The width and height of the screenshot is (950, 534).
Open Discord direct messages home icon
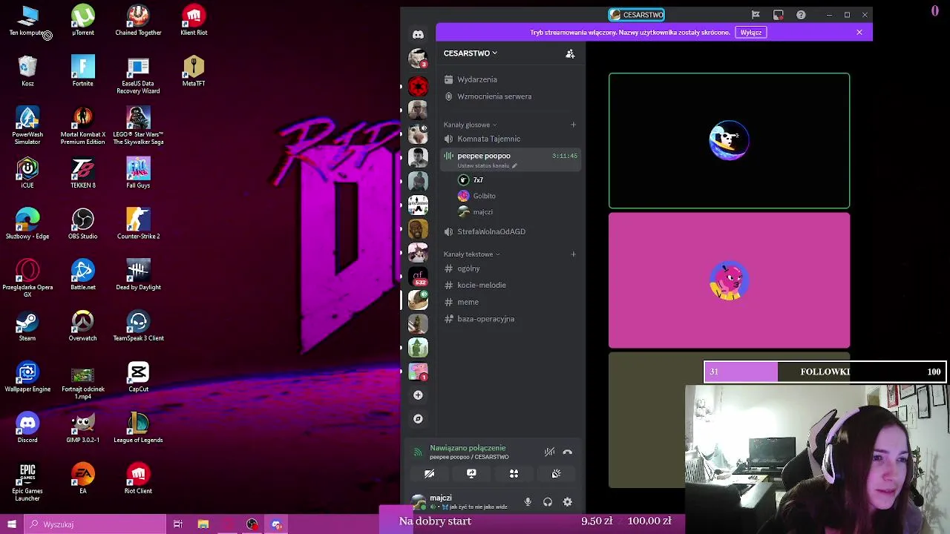(418, 35)
